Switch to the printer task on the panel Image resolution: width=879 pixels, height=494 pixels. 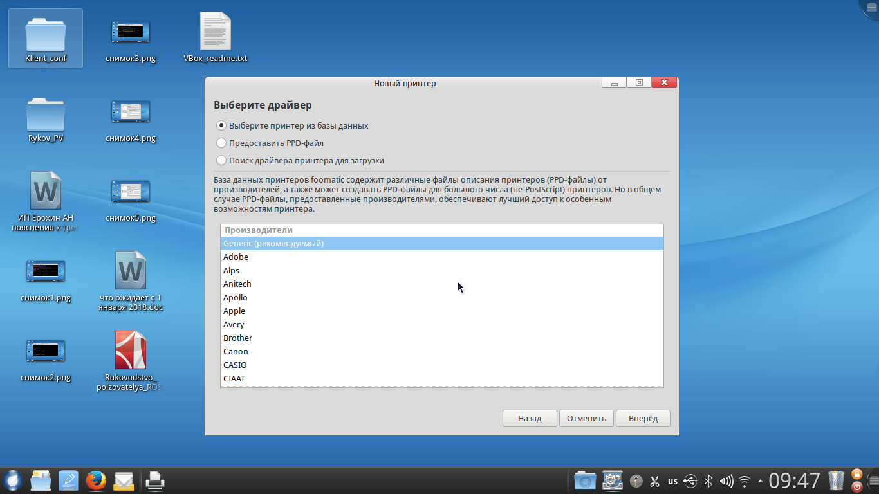click(x=154, y=480)
